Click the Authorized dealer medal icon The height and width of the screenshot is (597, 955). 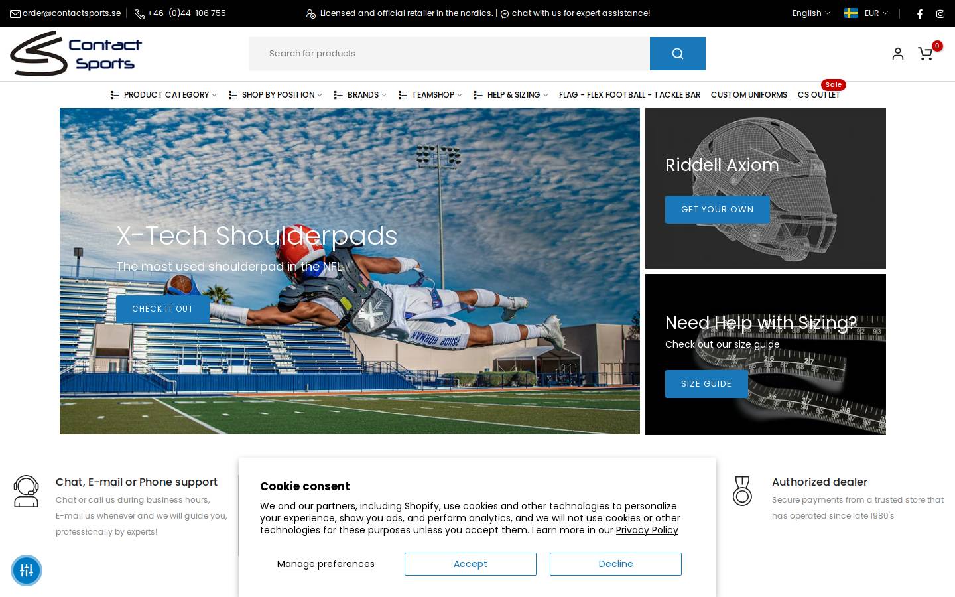click(x=742, y=492)
